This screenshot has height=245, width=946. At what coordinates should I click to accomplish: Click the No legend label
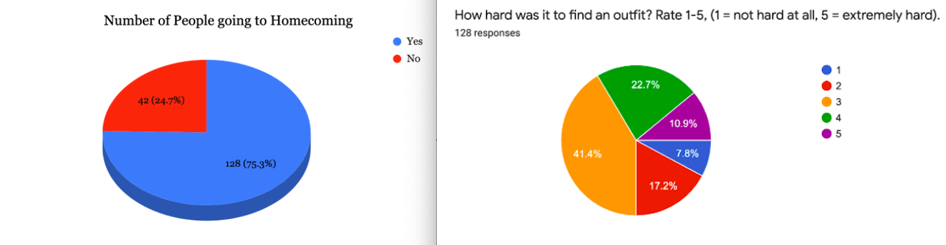point(413,58)
